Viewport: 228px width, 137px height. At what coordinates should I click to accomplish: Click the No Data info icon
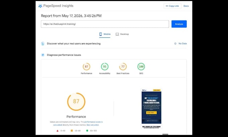pyautogui.click(x=175, y=44)
